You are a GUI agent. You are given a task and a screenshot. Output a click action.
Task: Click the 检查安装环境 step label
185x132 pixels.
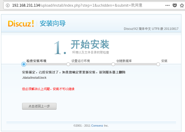tap(36, 61)
